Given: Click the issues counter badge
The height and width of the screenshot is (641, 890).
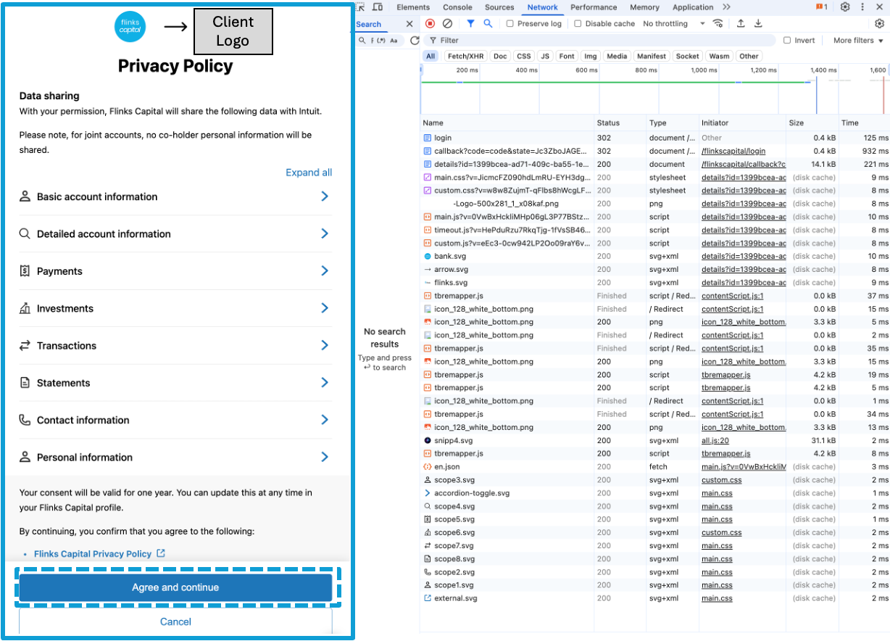Looking at the screenshot, I should 821,7.
